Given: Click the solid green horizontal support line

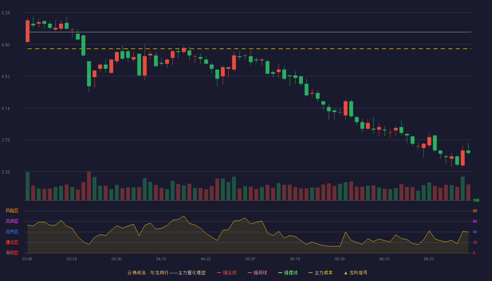Looking at the screenshot, I should pyautogui.click(x=250, y=32).
